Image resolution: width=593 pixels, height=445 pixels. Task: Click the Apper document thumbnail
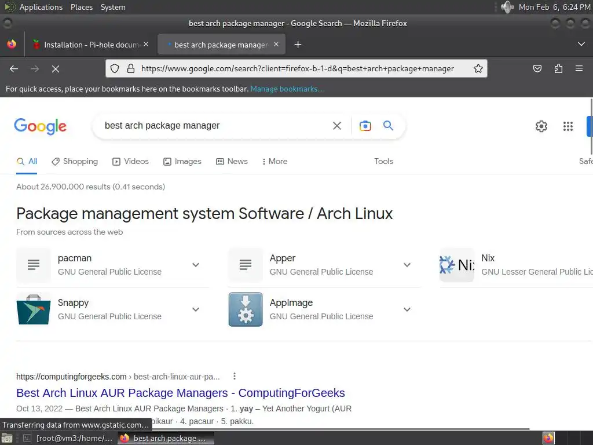click(246, 265)
